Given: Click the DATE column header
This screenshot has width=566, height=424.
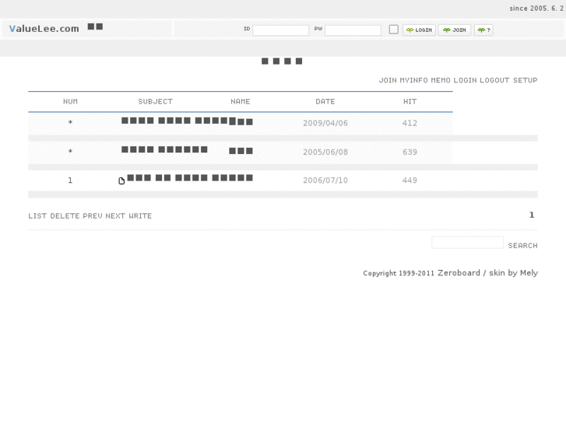Looking at the screenshot, I should [325, 101].
